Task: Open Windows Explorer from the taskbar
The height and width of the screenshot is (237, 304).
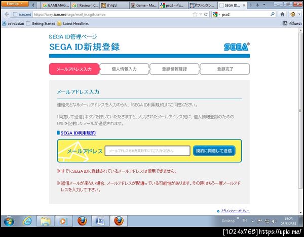Action: (x=46, y=221)
